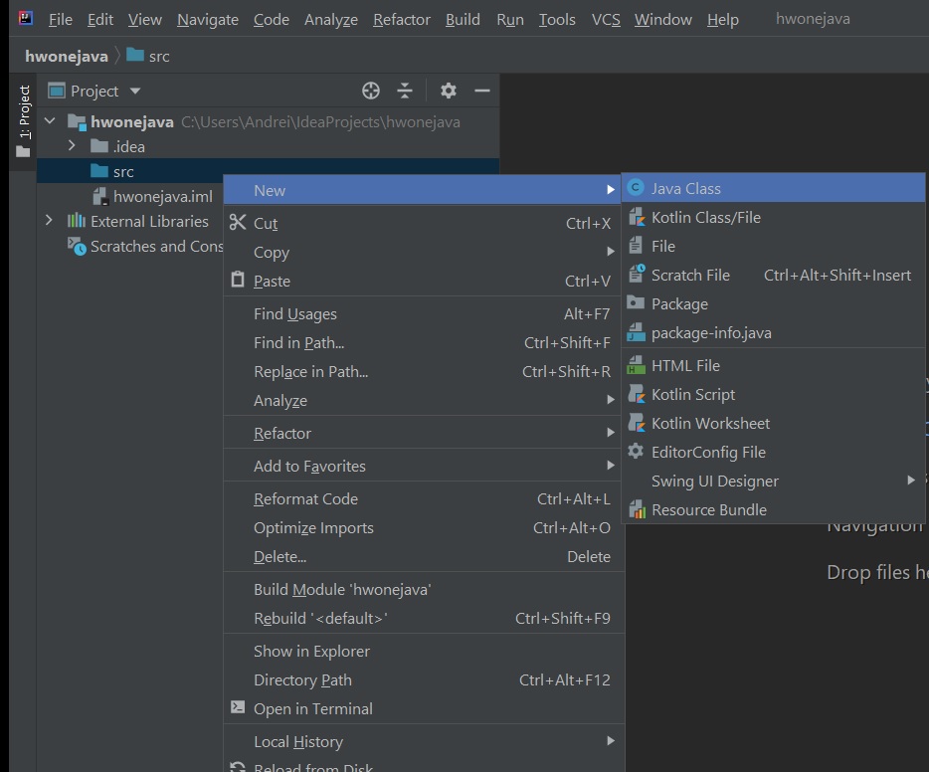Click the Resource Bundle icon
The width and height of the screenshot is (929, 772).
[637, 509]
